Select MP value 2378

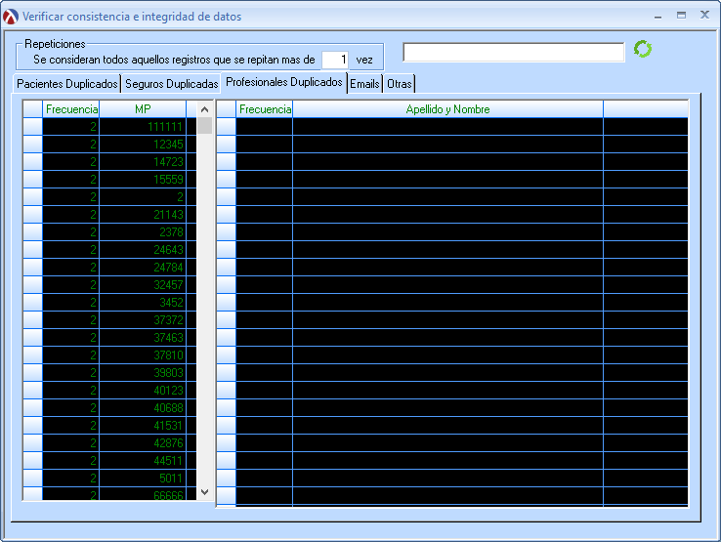point(143,232)
